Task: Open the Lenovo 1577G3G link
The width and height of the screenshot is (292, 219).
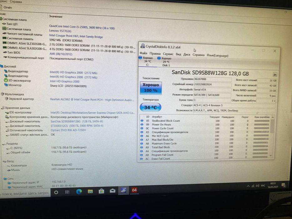Action: click(60, 31)
